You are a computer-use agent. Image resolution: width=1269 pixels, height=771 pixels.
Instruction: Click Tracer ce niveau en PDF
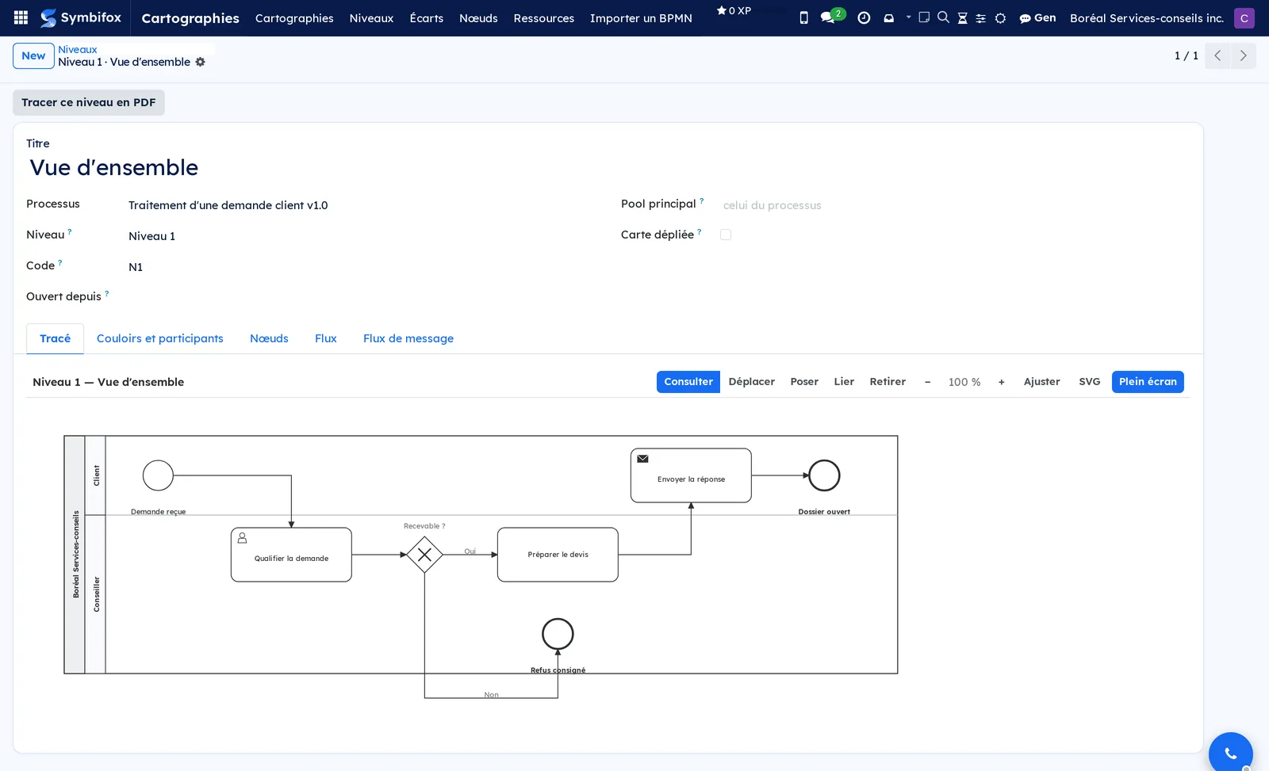click(89, 102)
